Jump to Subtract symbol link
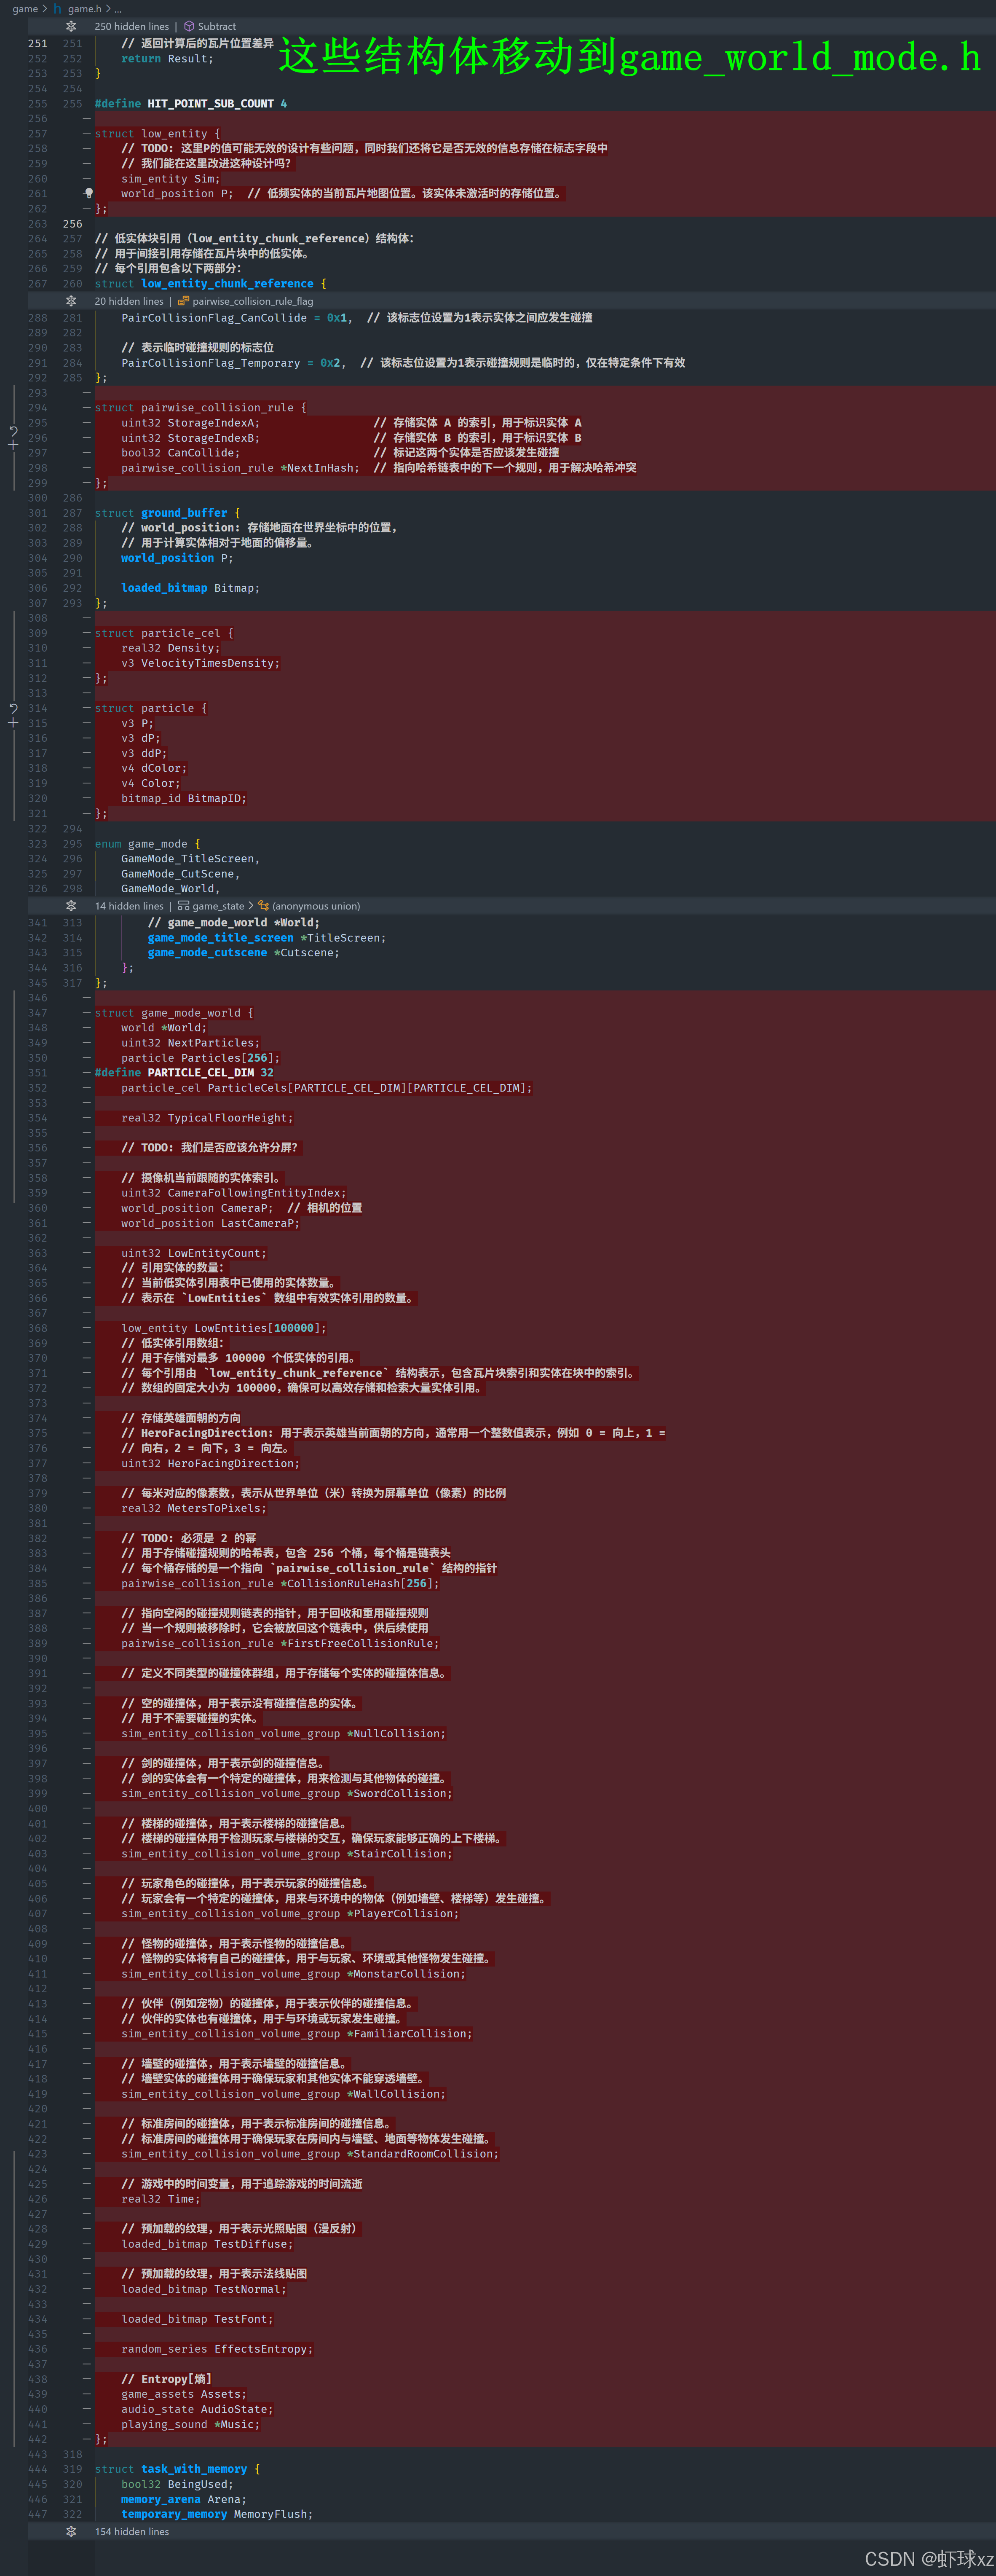This screenshot has height=2576, width=996. (x=217, y=27)
